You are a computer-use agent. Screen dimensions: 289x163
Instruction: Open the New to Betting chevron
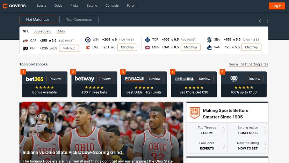click(x=265, y=146)
